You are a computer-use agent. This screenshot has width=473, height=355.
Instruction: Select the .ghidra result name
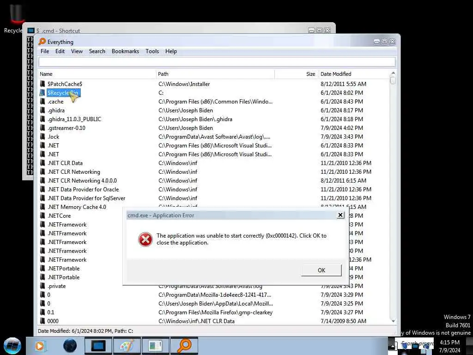coord(56,110)
